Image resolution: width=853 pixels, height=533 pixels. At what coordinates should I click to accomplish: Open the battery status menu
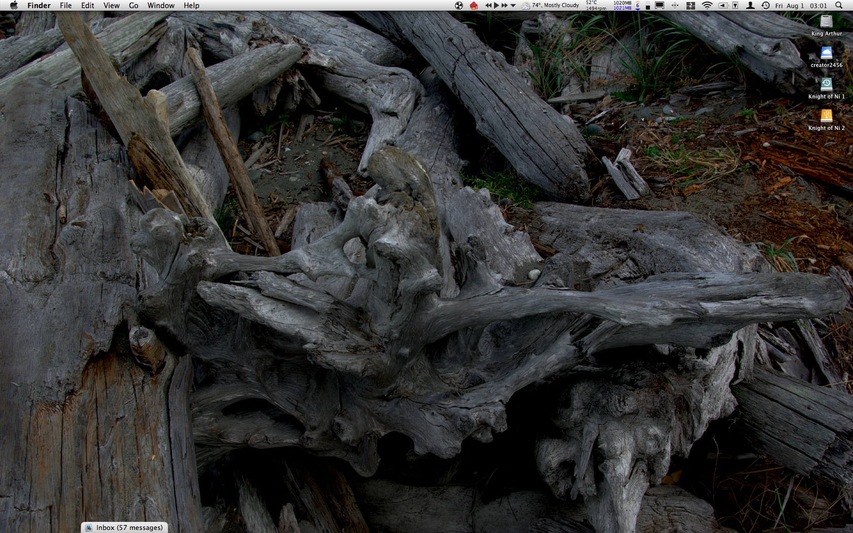pyautogui.click(x=723, y=6)
